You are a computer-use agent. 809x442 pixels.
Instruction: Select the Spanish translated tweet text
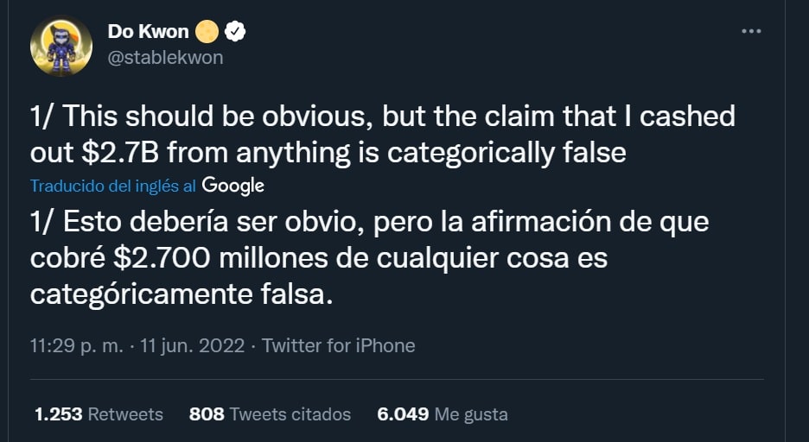(369, 258)
